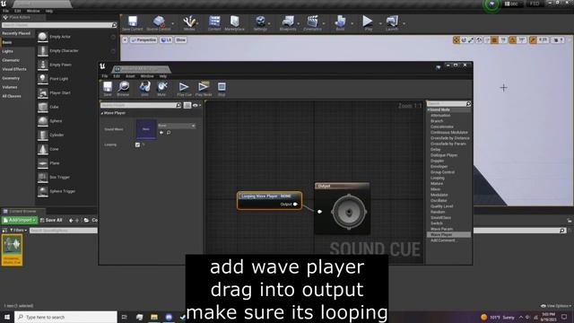The height and width of the screenshot is (323, 574).
Task: Toggle Solo in Sound Cue toolbar
Action: pos(144,89)
